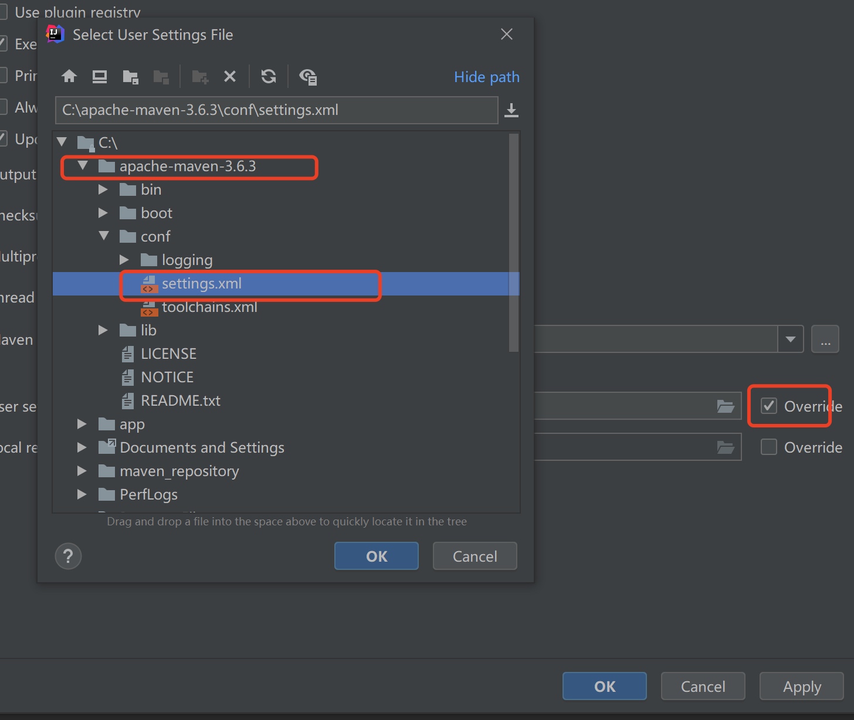Select README.txt file
The image size is (854, 720).
tap(286, 401)
